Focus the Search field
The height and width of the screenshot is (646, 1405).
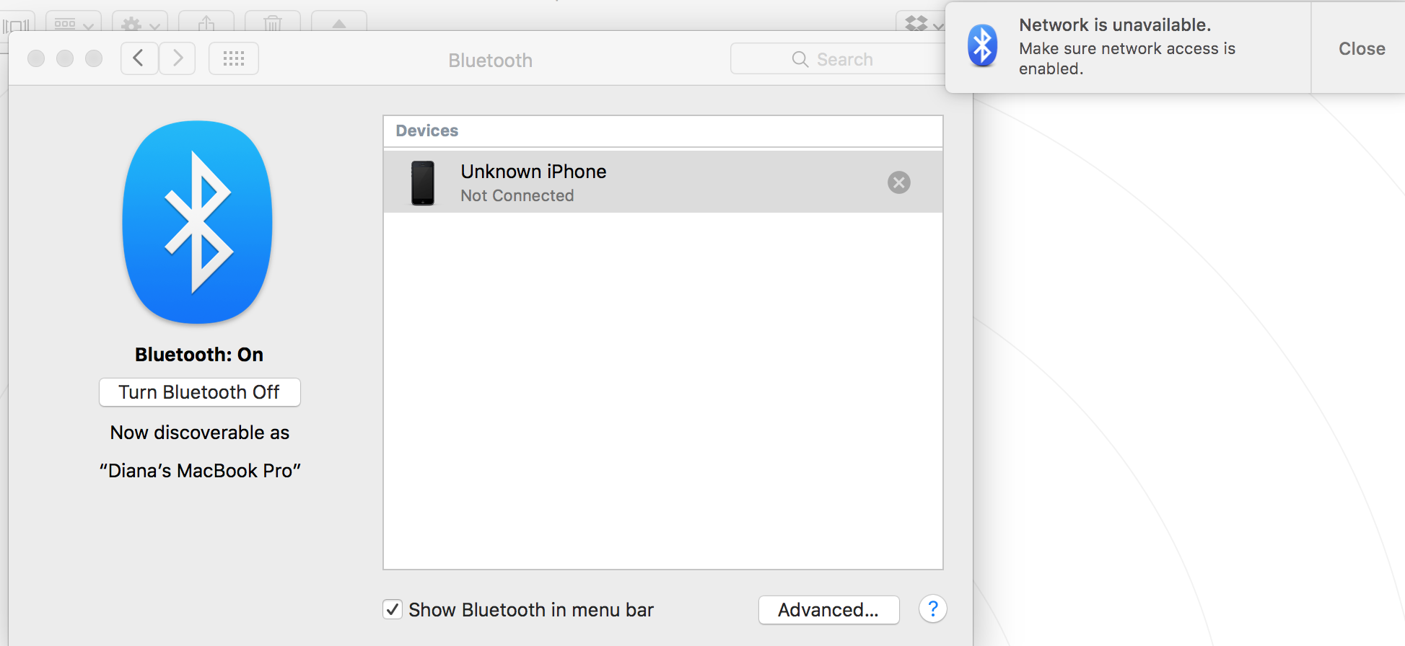point(837,59)
